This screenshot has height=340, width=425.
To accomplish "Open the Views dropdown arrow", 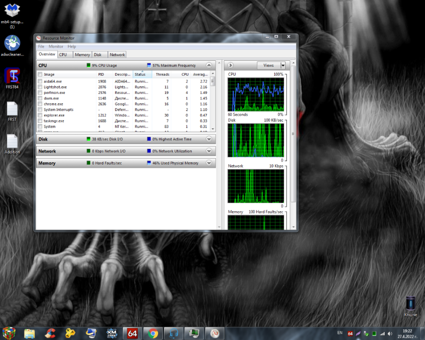I will click(x=283, y=65).
